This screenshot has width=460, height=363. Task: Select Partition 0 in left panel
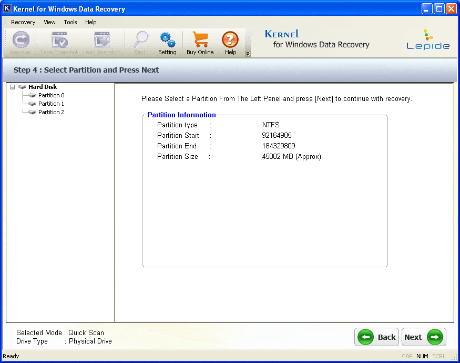[52, 95]
